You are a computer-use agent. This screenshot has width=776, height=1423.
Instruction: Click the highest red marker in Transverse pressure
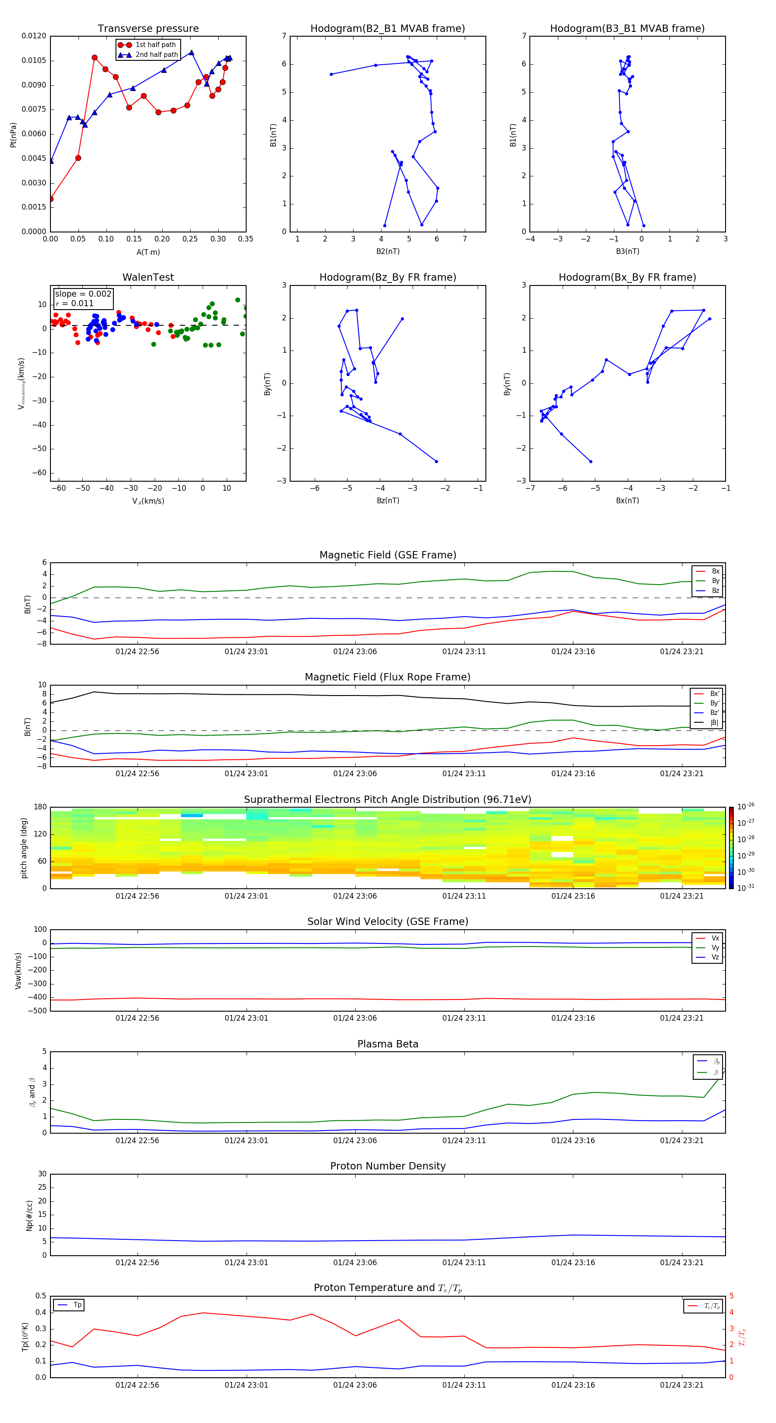click(x=94, y=57)
